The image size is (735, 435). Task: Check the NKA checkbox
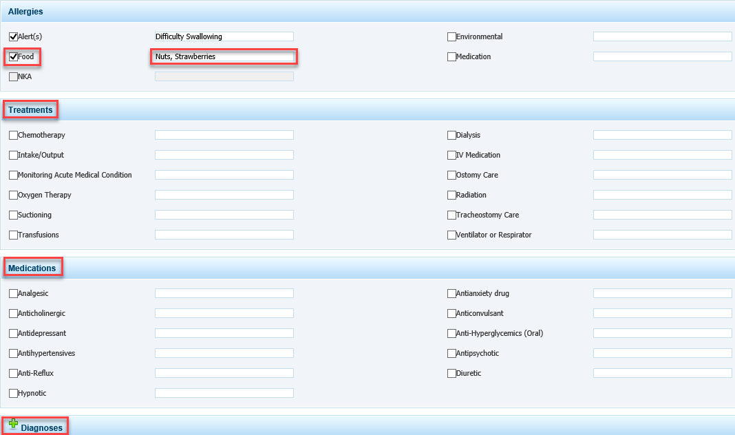tap(14, 77)
